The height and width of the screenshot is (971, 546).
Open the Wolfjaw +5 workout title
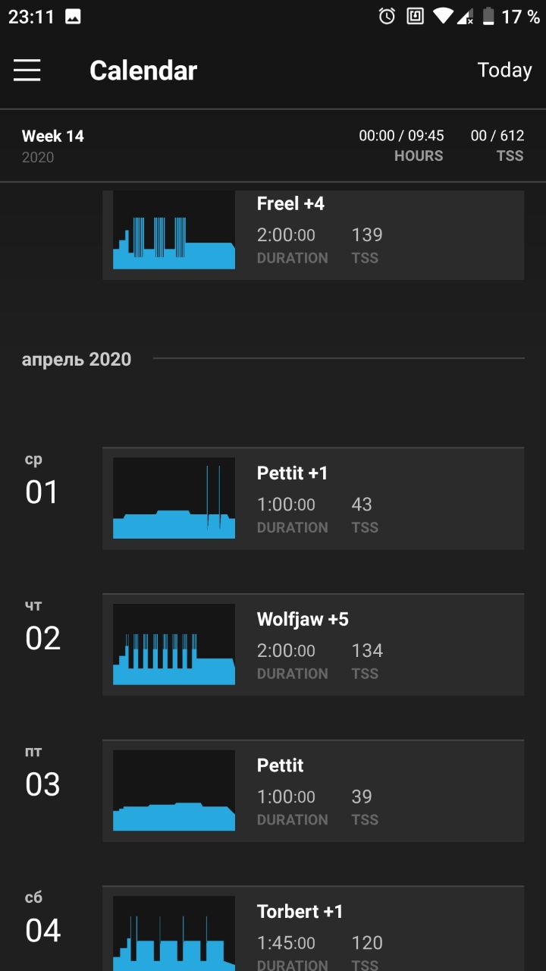303,619
